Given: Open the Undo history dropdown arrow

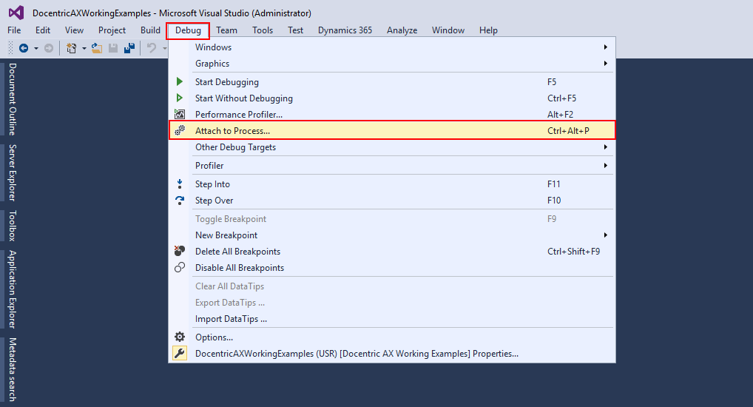Looking at the screenshot, I should pyautogui.click(x=164, y=49).
